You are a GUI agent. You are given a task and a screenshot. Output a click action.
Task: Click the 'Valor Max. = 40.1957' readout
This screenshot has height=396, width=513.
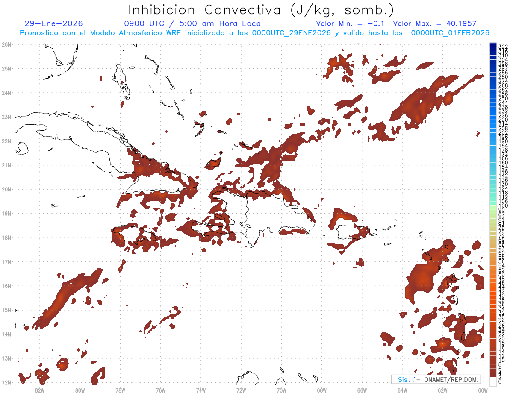(x=435, y=23)
